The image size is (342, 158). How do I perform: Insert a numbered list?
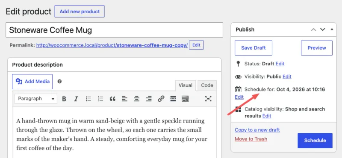pos(100,99)
